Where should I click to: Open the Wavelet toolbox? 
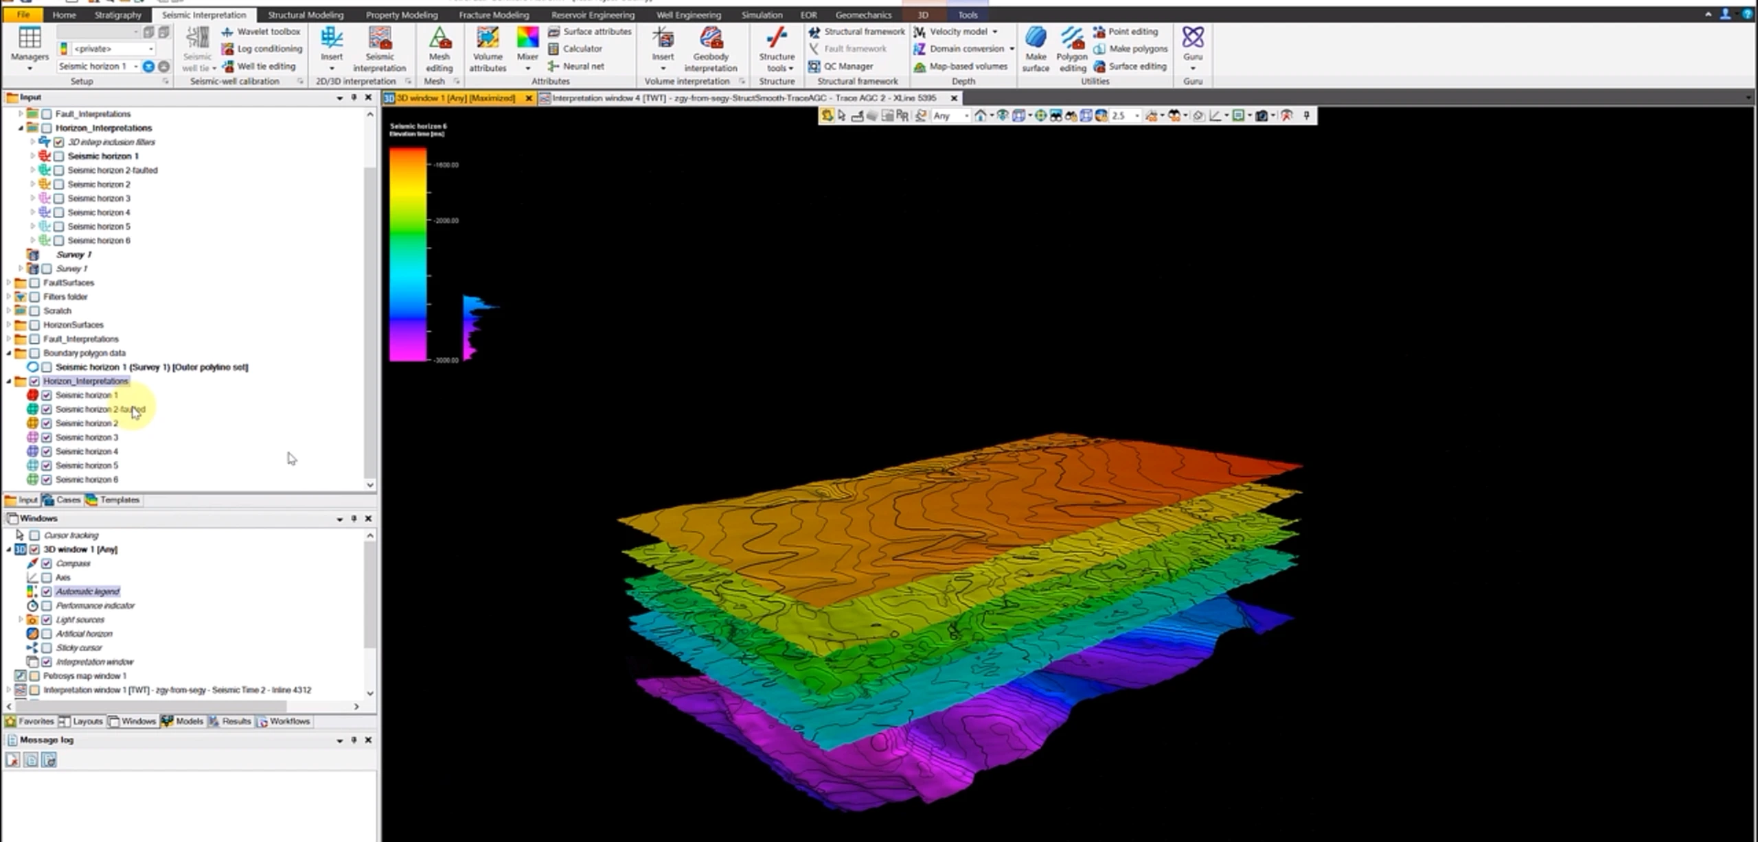pos(261,32)
